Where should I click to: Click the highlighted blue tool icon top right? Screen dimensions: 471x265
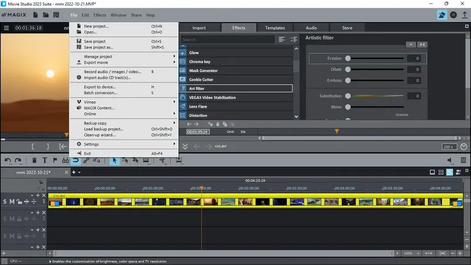(x=442, y=15)
